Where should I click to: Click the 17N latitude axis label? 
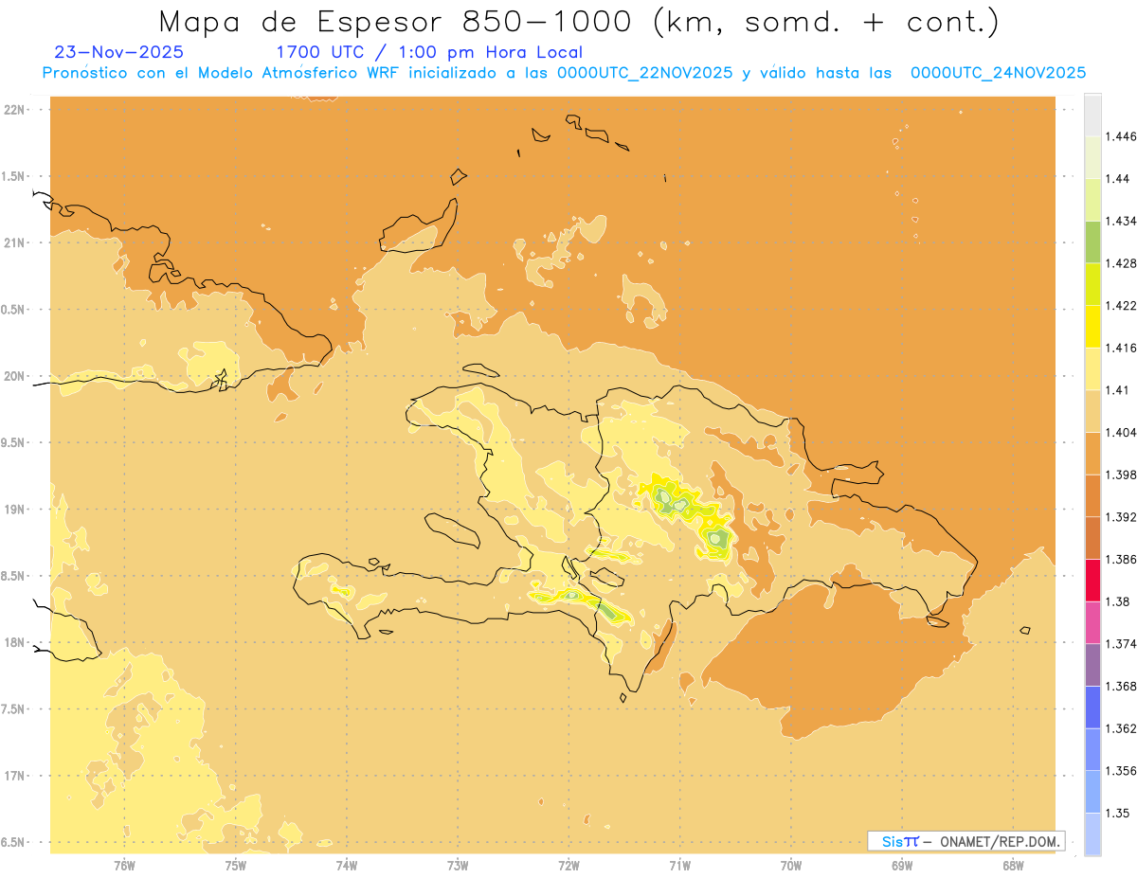[x=15, y=776]
